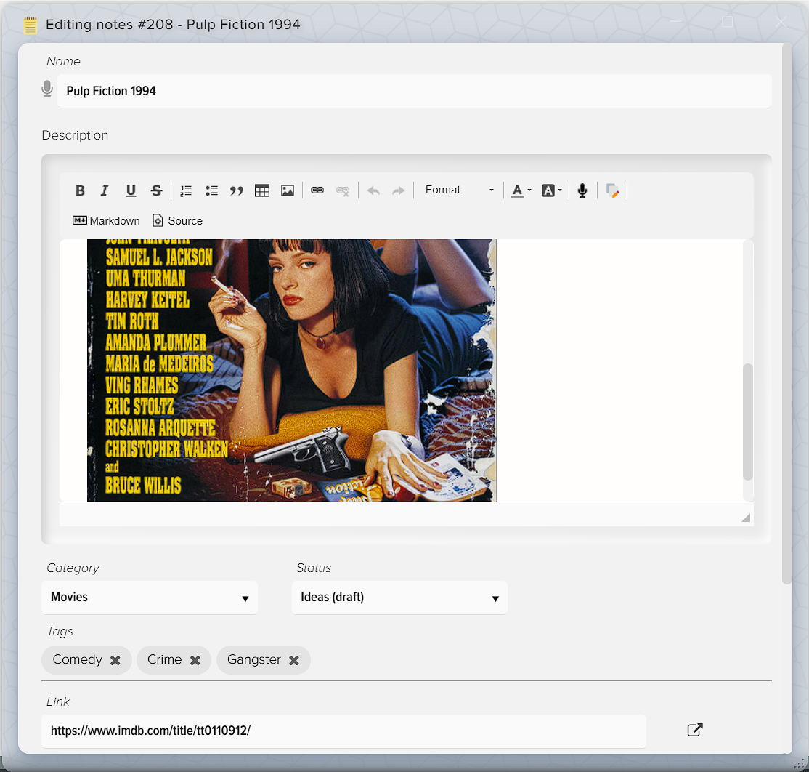The width and height of the screenshot is (809, 772).
Task: Open the text color picker
Action: 521,190
